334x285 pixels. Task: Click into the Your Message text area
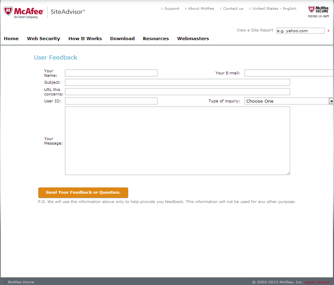tap(178, 141)
